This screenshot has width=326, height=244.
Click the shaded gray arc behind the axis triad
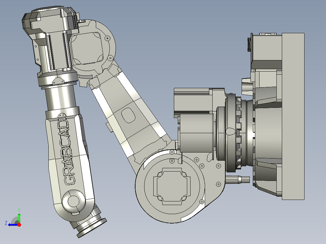[x=14, y=220]
